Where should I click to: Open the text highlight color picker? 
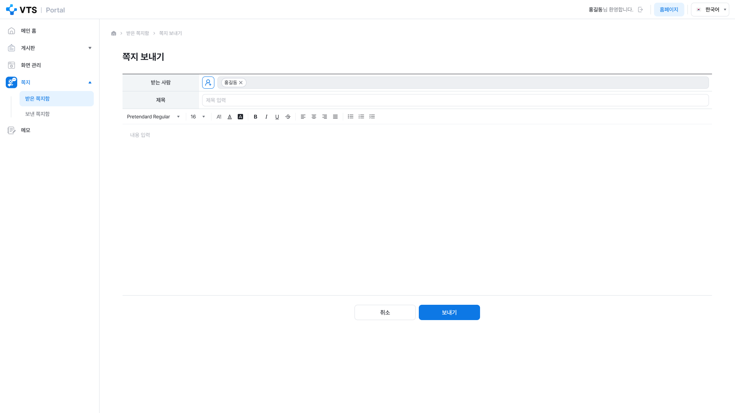point(240,117)
